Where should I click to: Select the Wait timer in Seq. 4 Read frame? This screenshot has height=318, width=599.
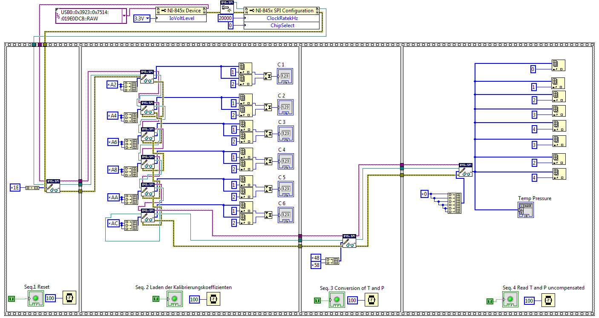tap(549, 301)
